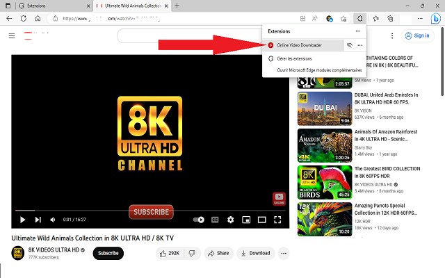Open the BIRDS collection video thumbnail
The image size is (445, 278).
[325, 182]
